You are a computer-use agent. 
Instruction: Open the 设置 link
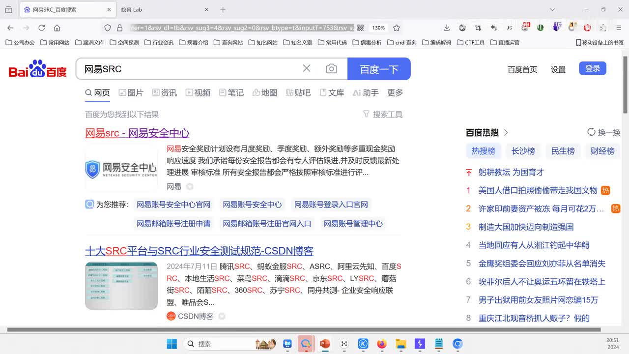tap(558, 69)
